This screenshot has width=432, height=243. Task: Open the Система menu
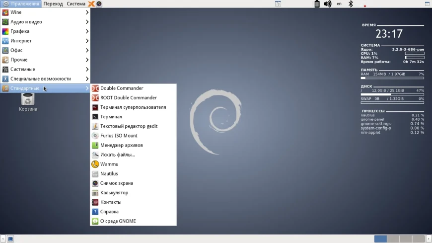pos(76,4)
